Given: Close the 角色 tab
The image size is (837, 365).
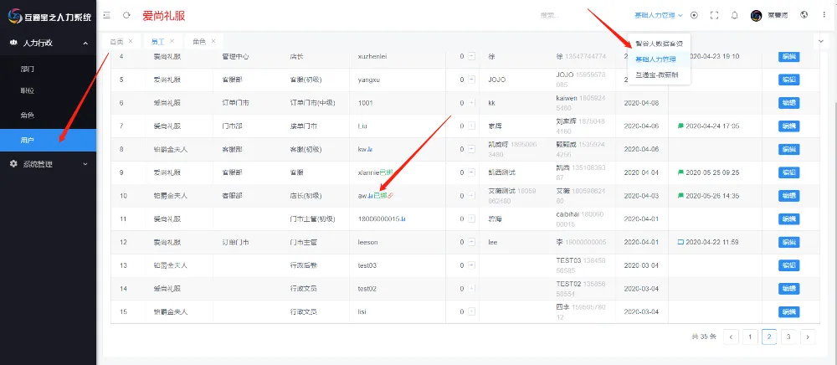Looking at the screenshot, I should click(x=213, y=41).
